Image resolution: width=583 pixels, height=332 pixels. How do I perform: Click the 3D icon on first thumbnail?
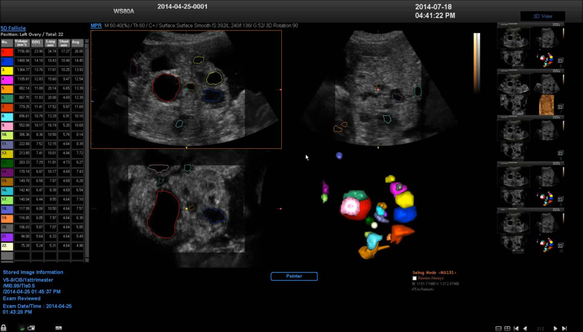pyautogui.click(x=560, y=60)
